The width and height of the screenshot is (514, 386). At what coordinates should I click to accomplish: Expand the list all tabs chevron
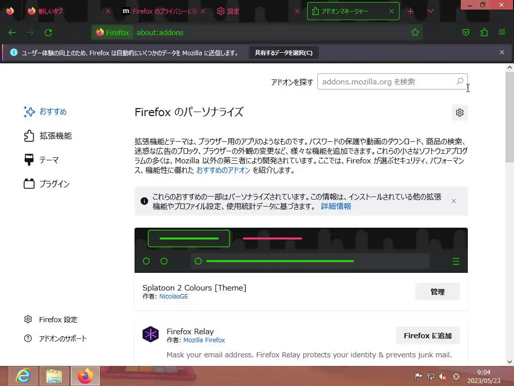pos(430,11)
